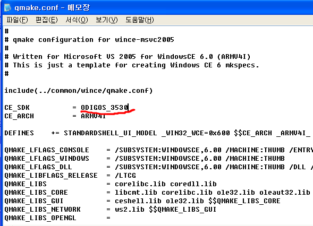Click ws2.lib in the NETWORK line
The image size is (313, 226).
pos(130,209)
